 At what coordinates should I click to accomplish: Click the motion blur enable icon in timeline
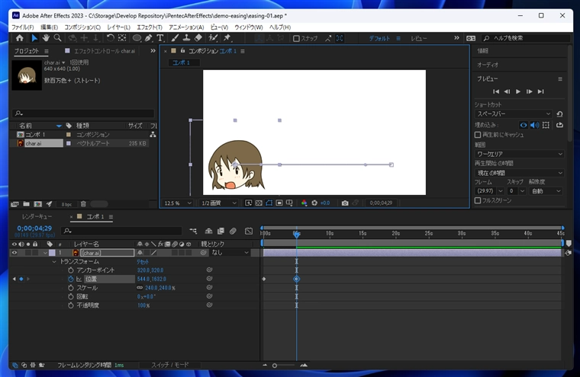[x=233, y=231]
